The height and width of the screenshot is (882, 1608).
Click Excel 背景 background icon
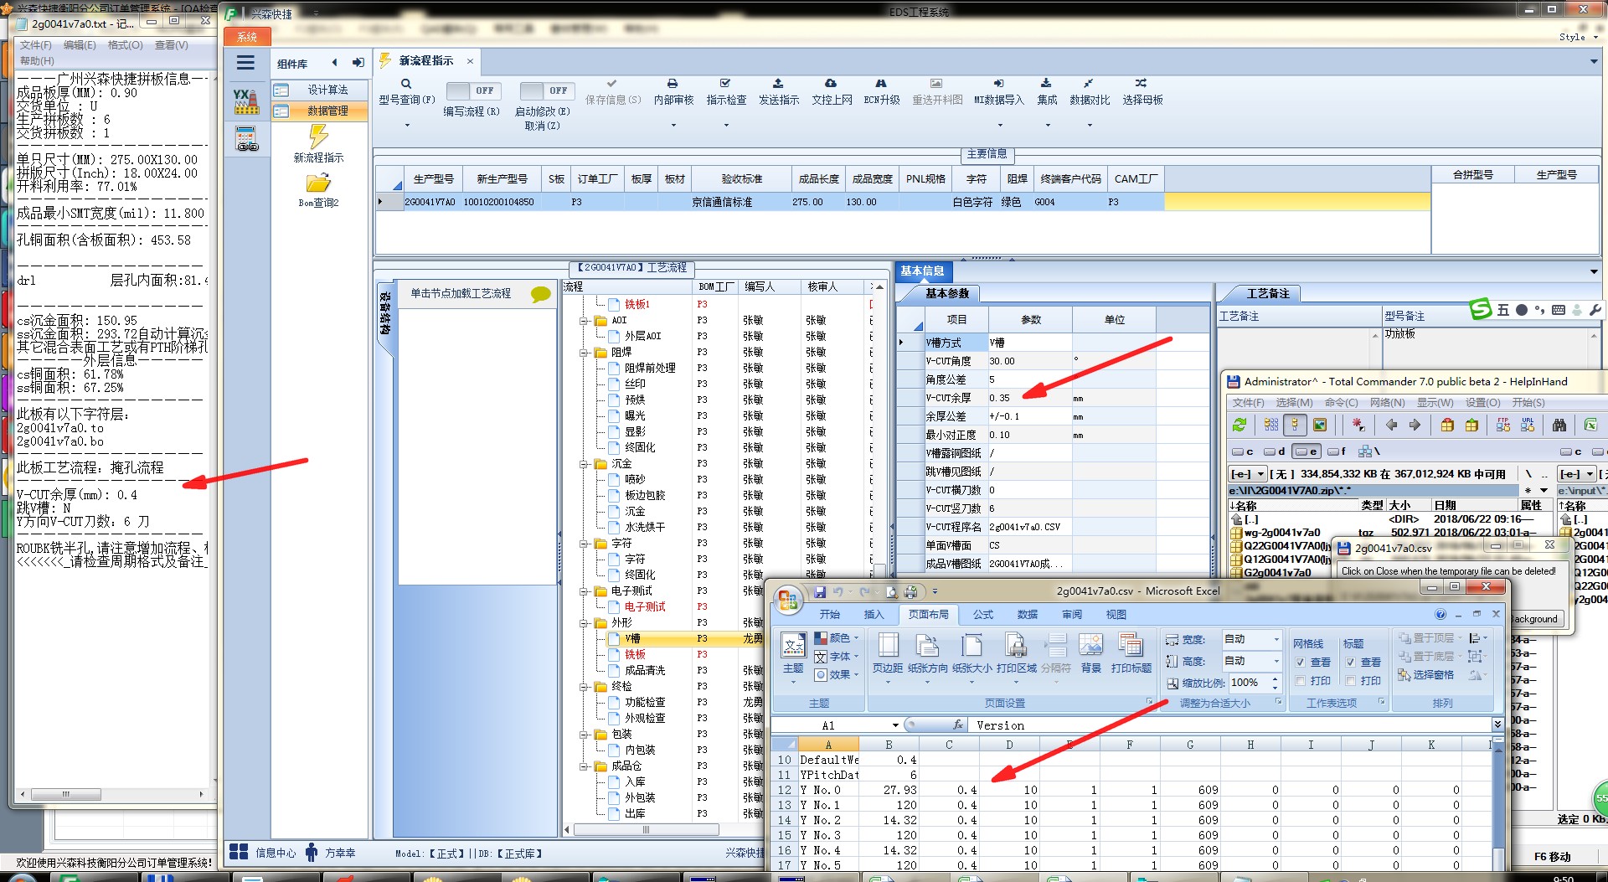pos(1090,653)
